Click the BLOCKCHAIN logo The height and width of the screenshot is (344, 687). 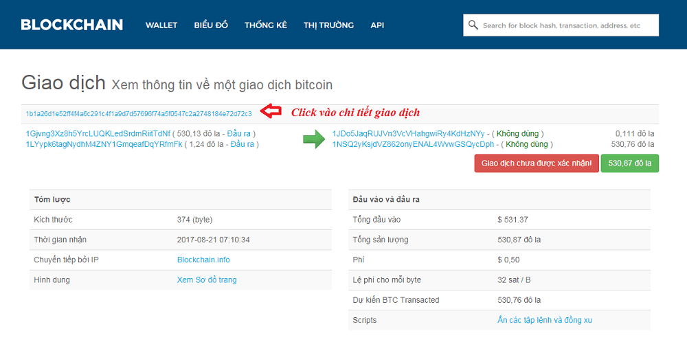click(72, 25)
